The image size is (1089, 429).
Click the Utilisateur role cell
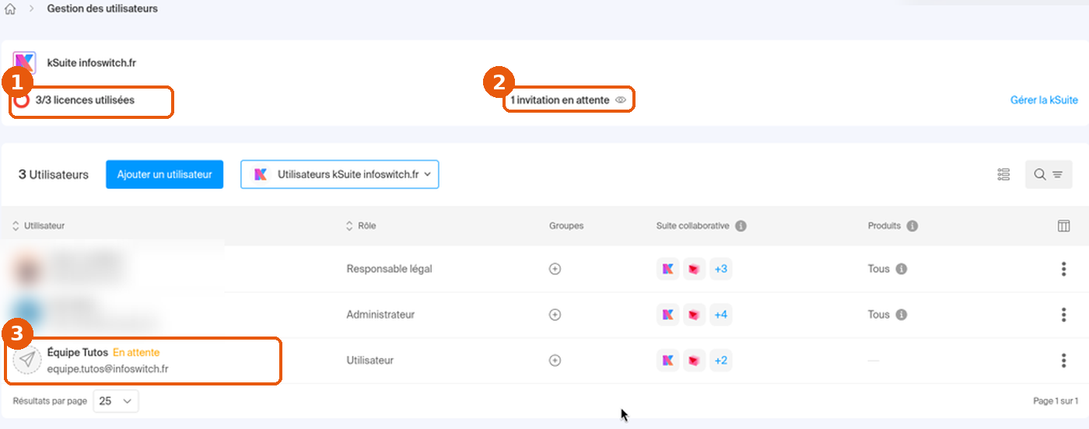pos(370,361)
